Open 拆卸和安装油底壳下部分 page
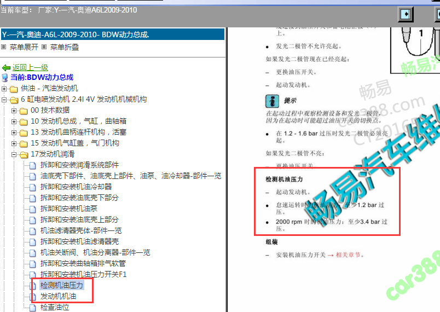Screen dimensions: 440x312 pos(79,198)
